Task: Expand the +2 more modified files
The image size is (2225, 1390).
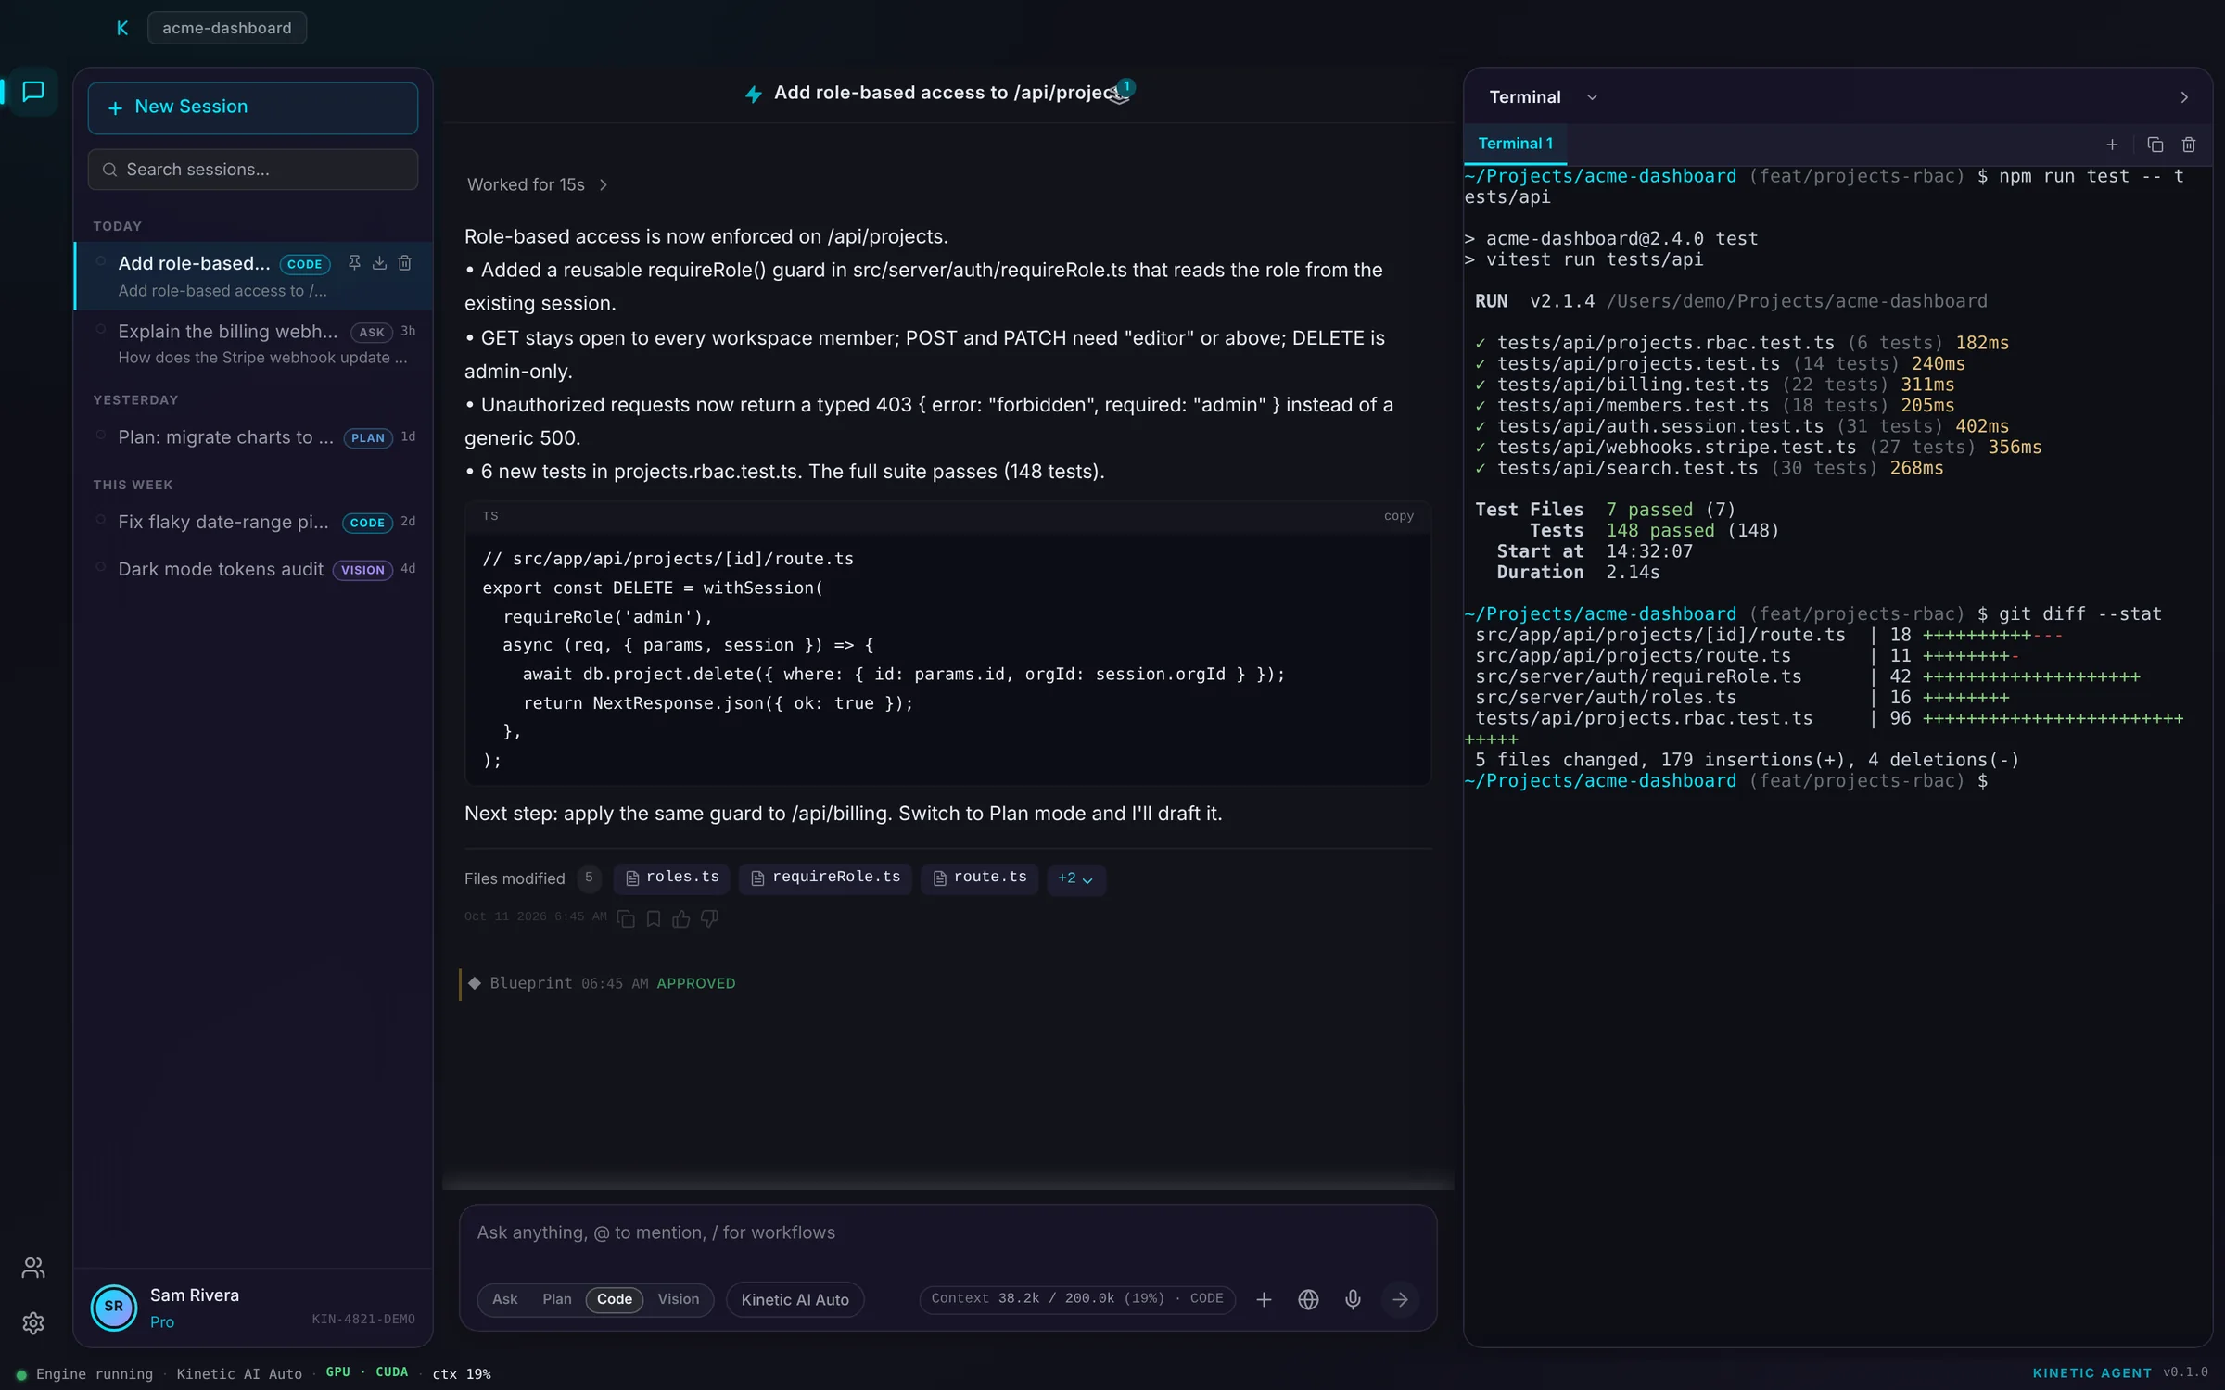Action: coord(1075,878)
